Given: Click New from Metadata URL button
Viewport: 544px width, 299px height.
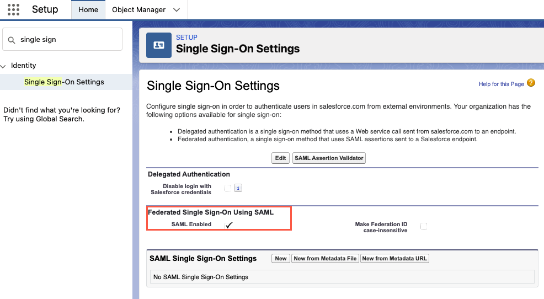Looking at the screenshot, I should point(394,258).
